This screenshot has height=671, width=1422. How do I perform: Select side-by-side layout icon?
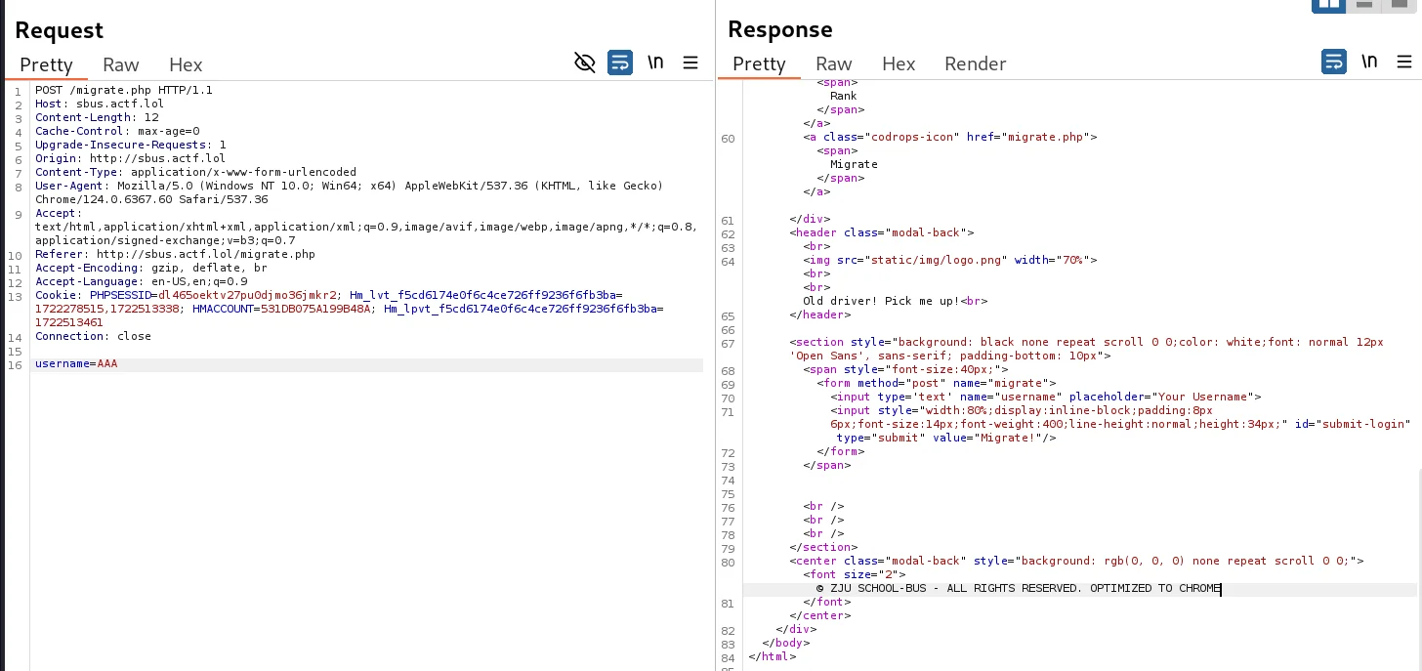pos(1328,5)
